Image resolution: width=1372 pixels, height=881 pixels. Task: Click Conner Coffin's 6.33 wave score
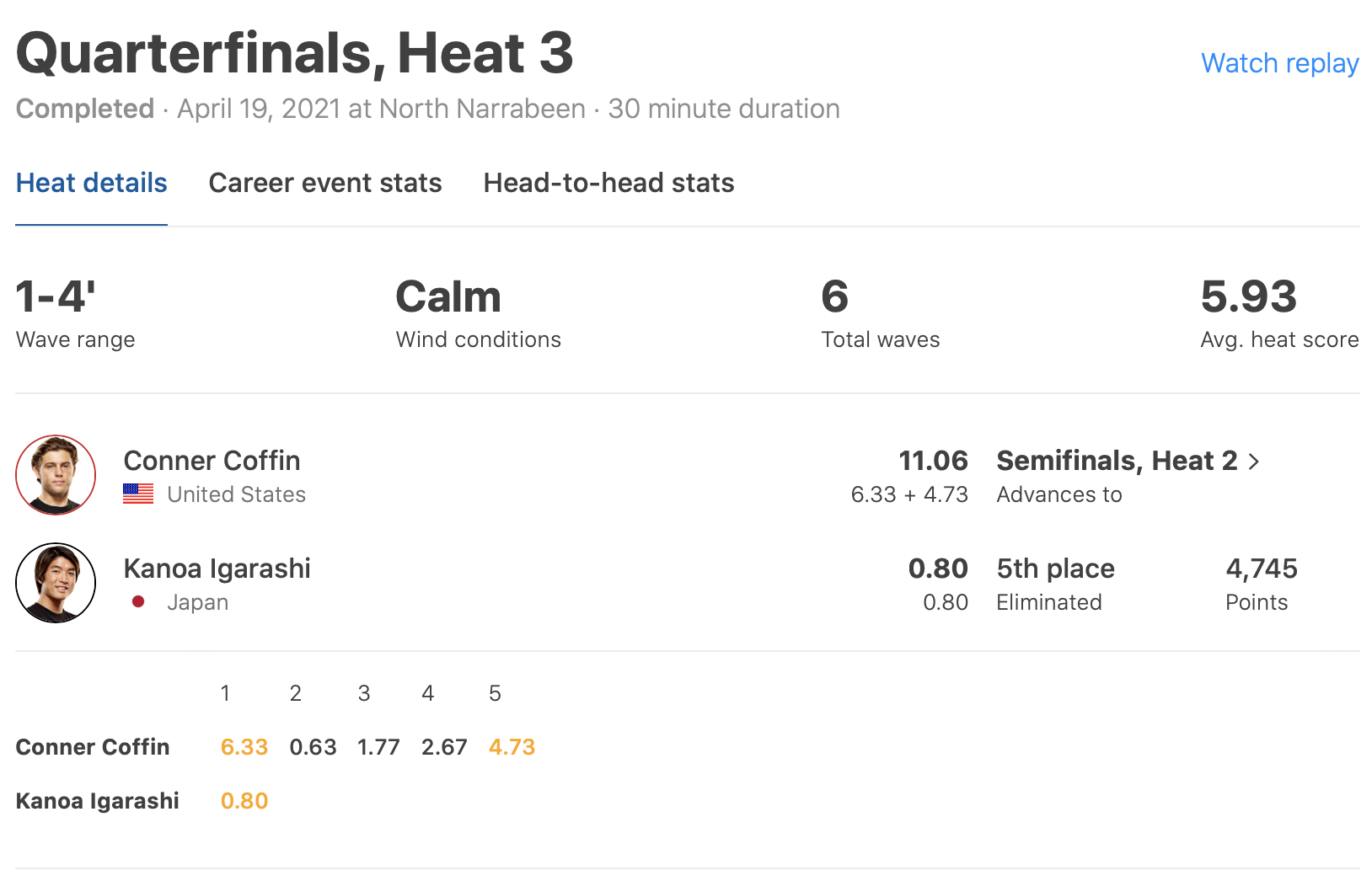click(244, 747)
